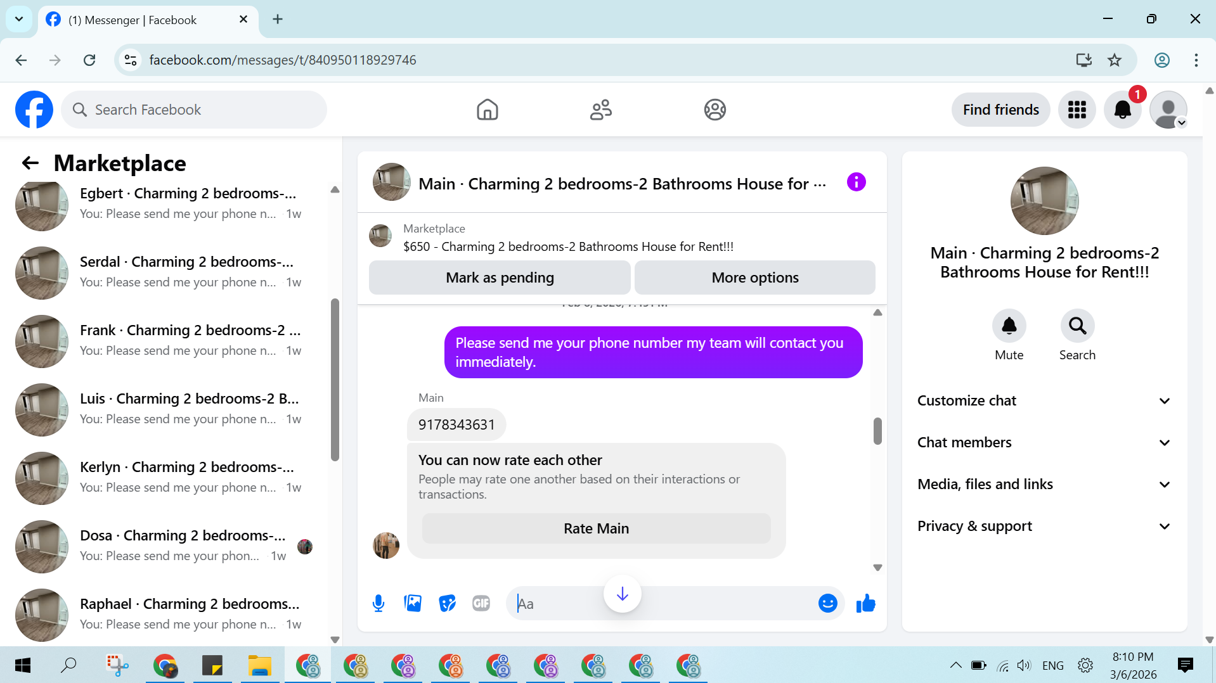Choose a sticker icon
1216x683 pixels.
[x=447, y=603]
